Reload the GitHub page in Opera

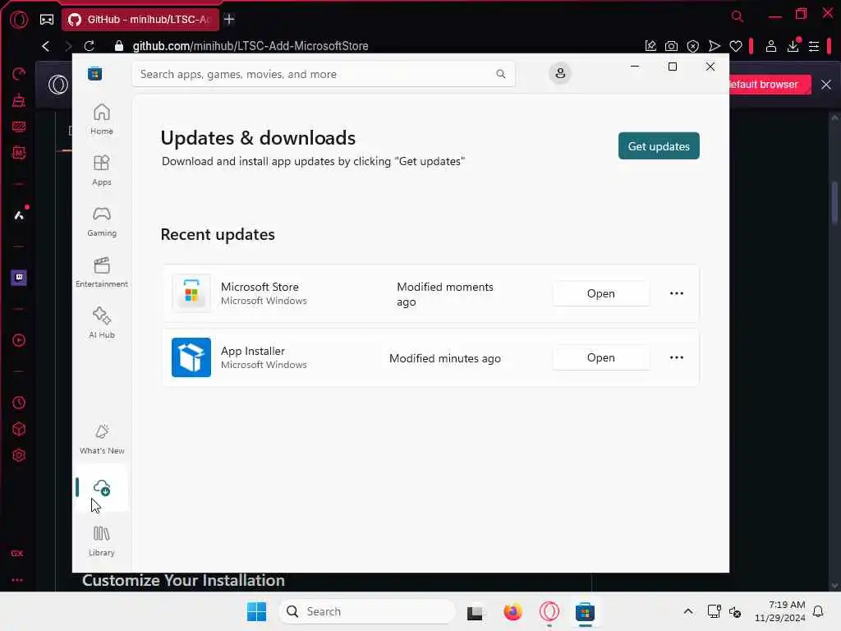pyautogui.click(x=89, y=46)
